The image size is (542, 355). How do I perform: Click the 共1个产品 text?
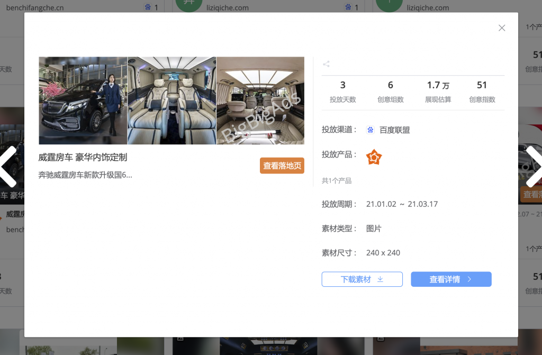pyautogui.click(x=336, y=181)
